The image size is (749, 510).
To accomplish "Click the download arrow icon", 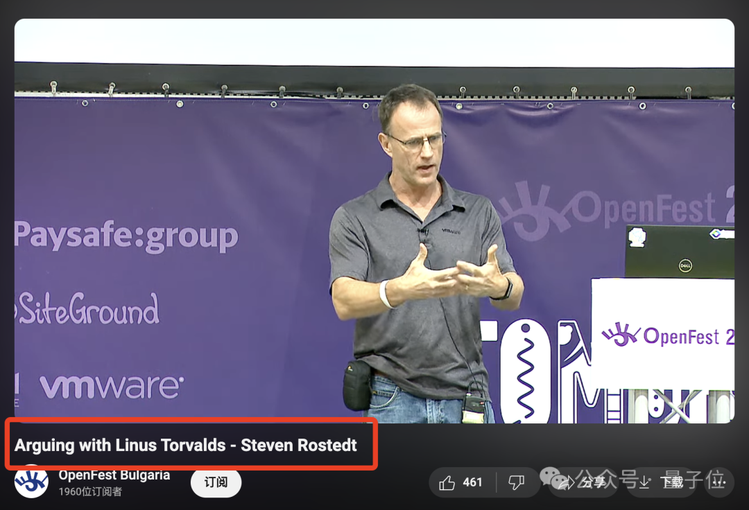I will tap(644, 482).
